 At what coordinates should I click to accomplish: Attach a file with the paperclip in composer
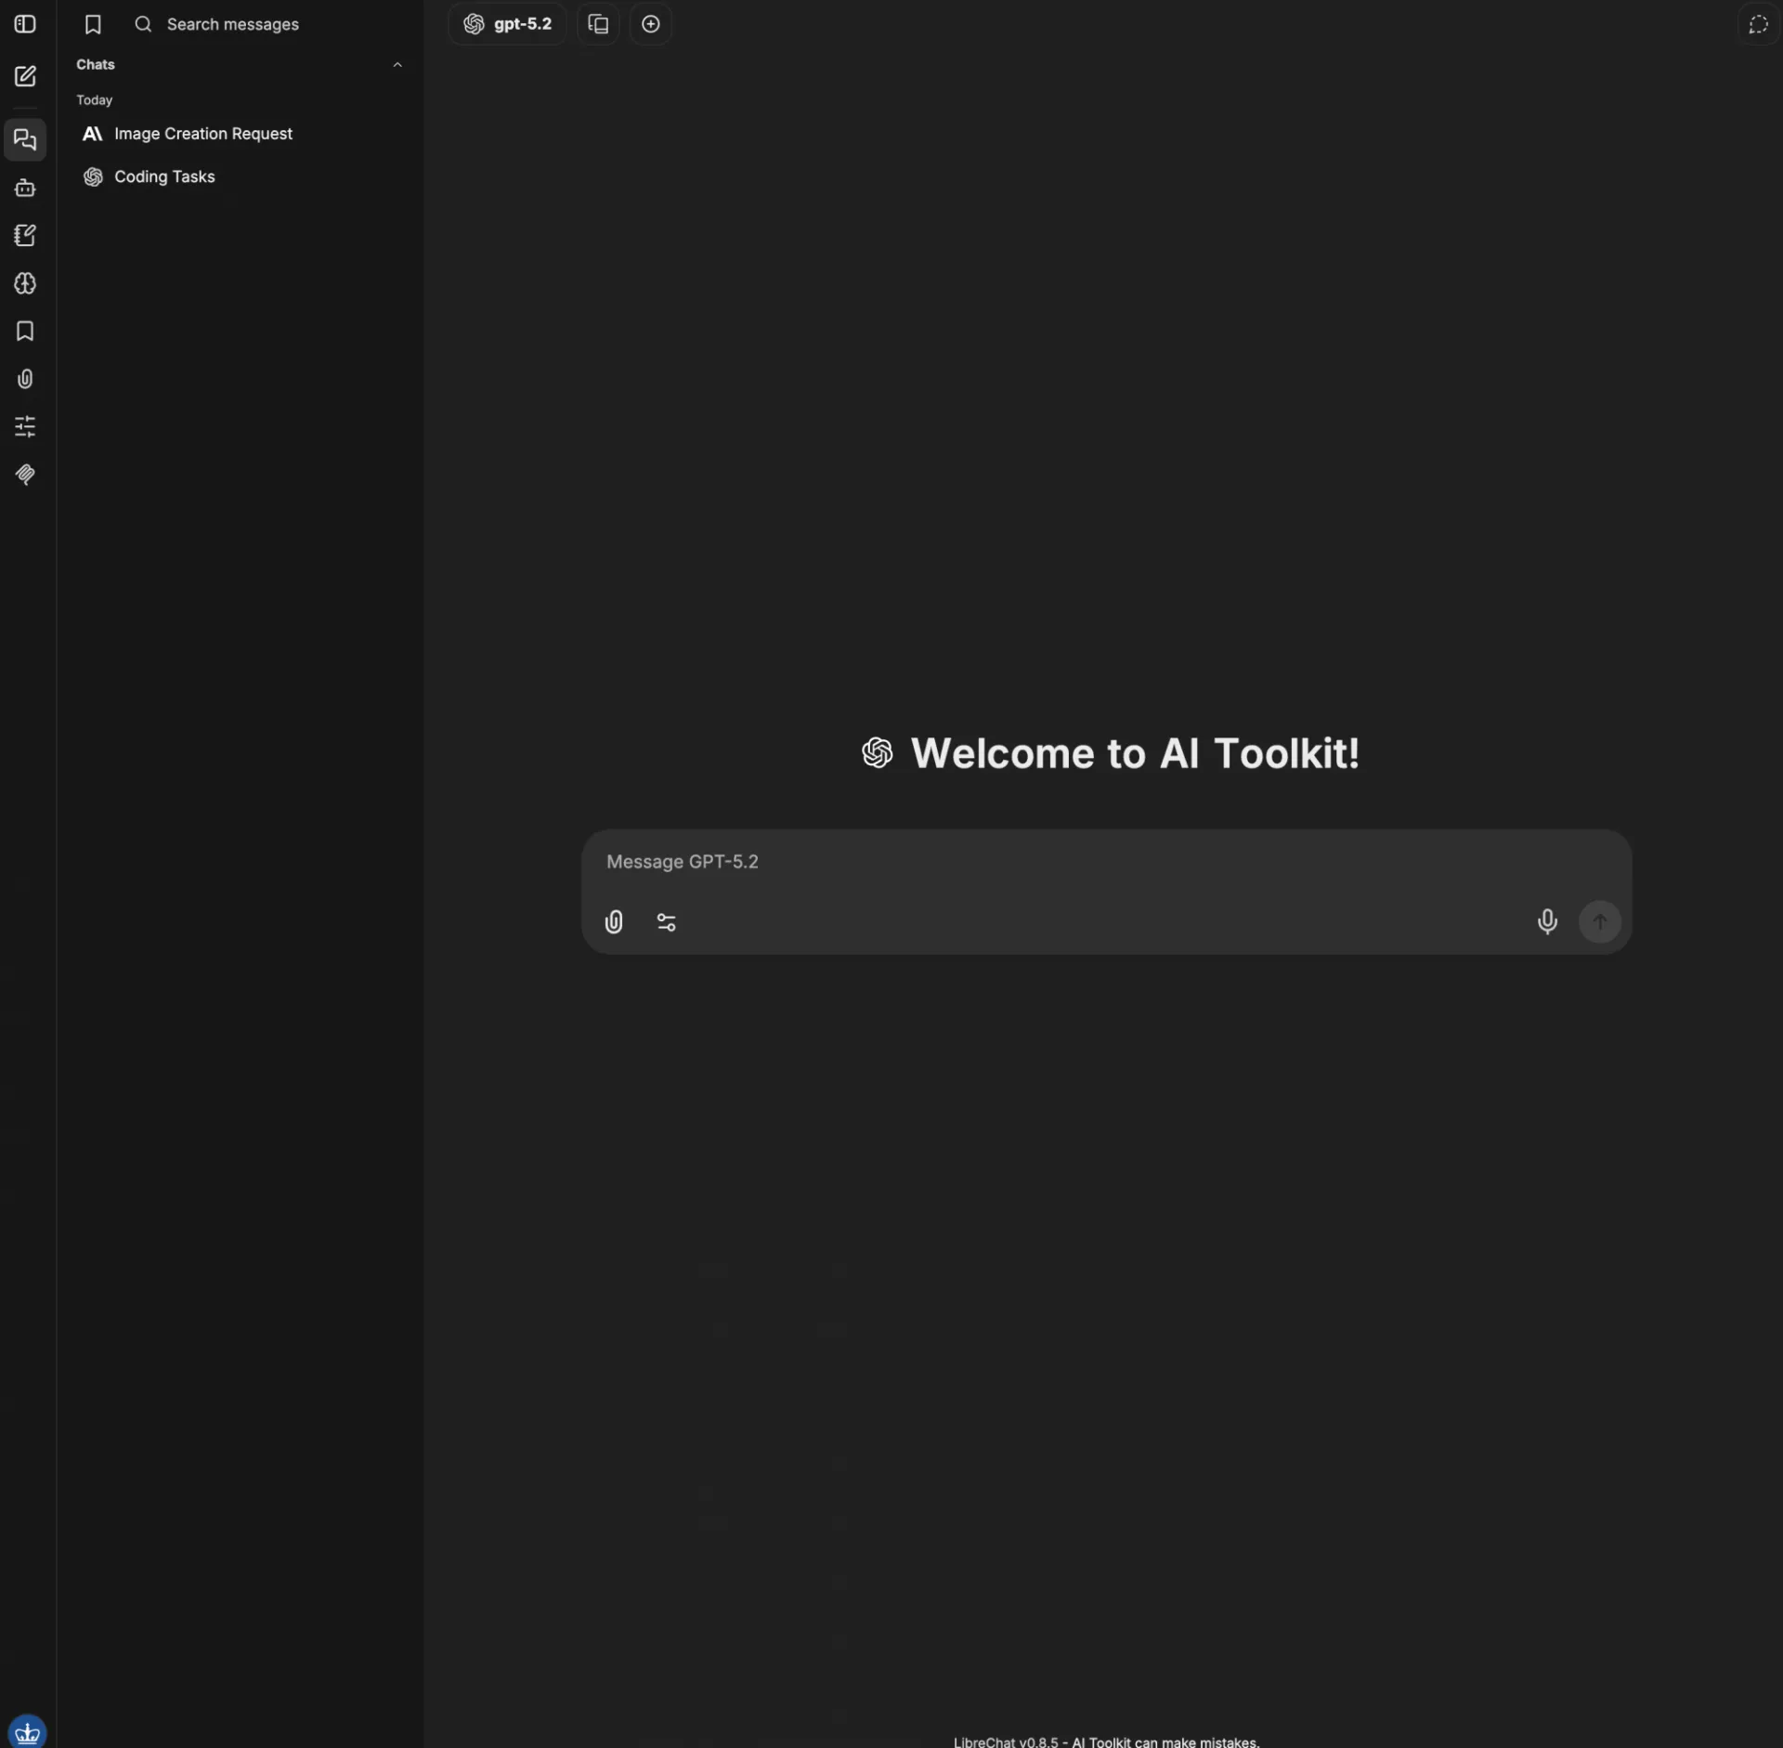tap(614, 922)
